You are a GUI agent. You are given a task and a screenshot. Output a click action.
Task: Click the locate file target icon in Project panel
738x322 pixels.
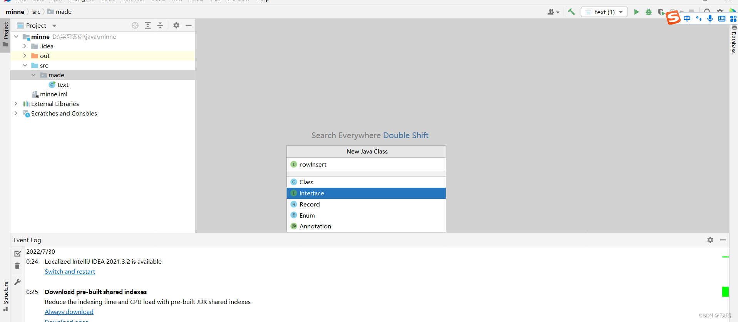click(135, 25)
